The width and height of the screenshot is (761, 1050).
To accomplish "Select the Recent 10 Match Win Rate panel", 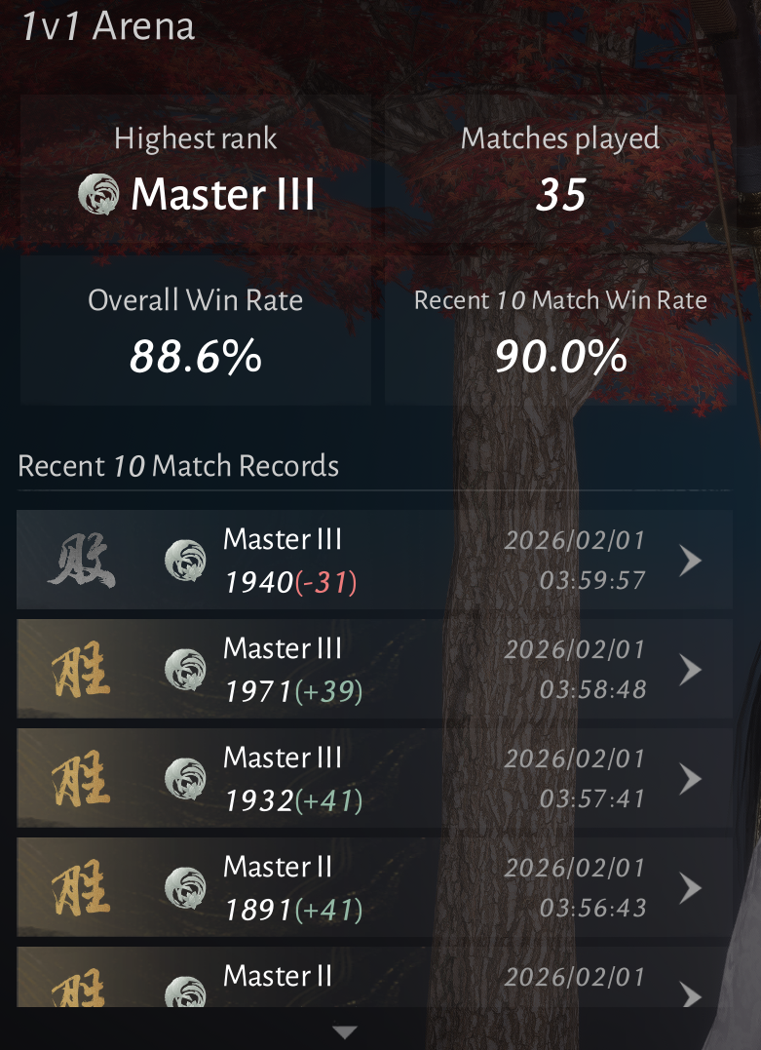I will (560, 331).
